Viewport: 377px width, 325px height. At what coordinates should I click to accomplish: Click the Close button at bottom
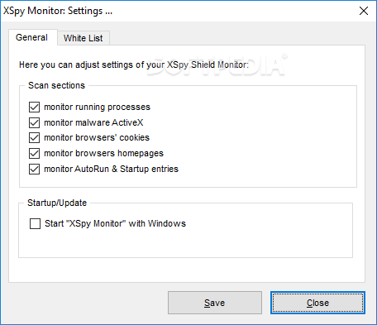tap(317, 303)
